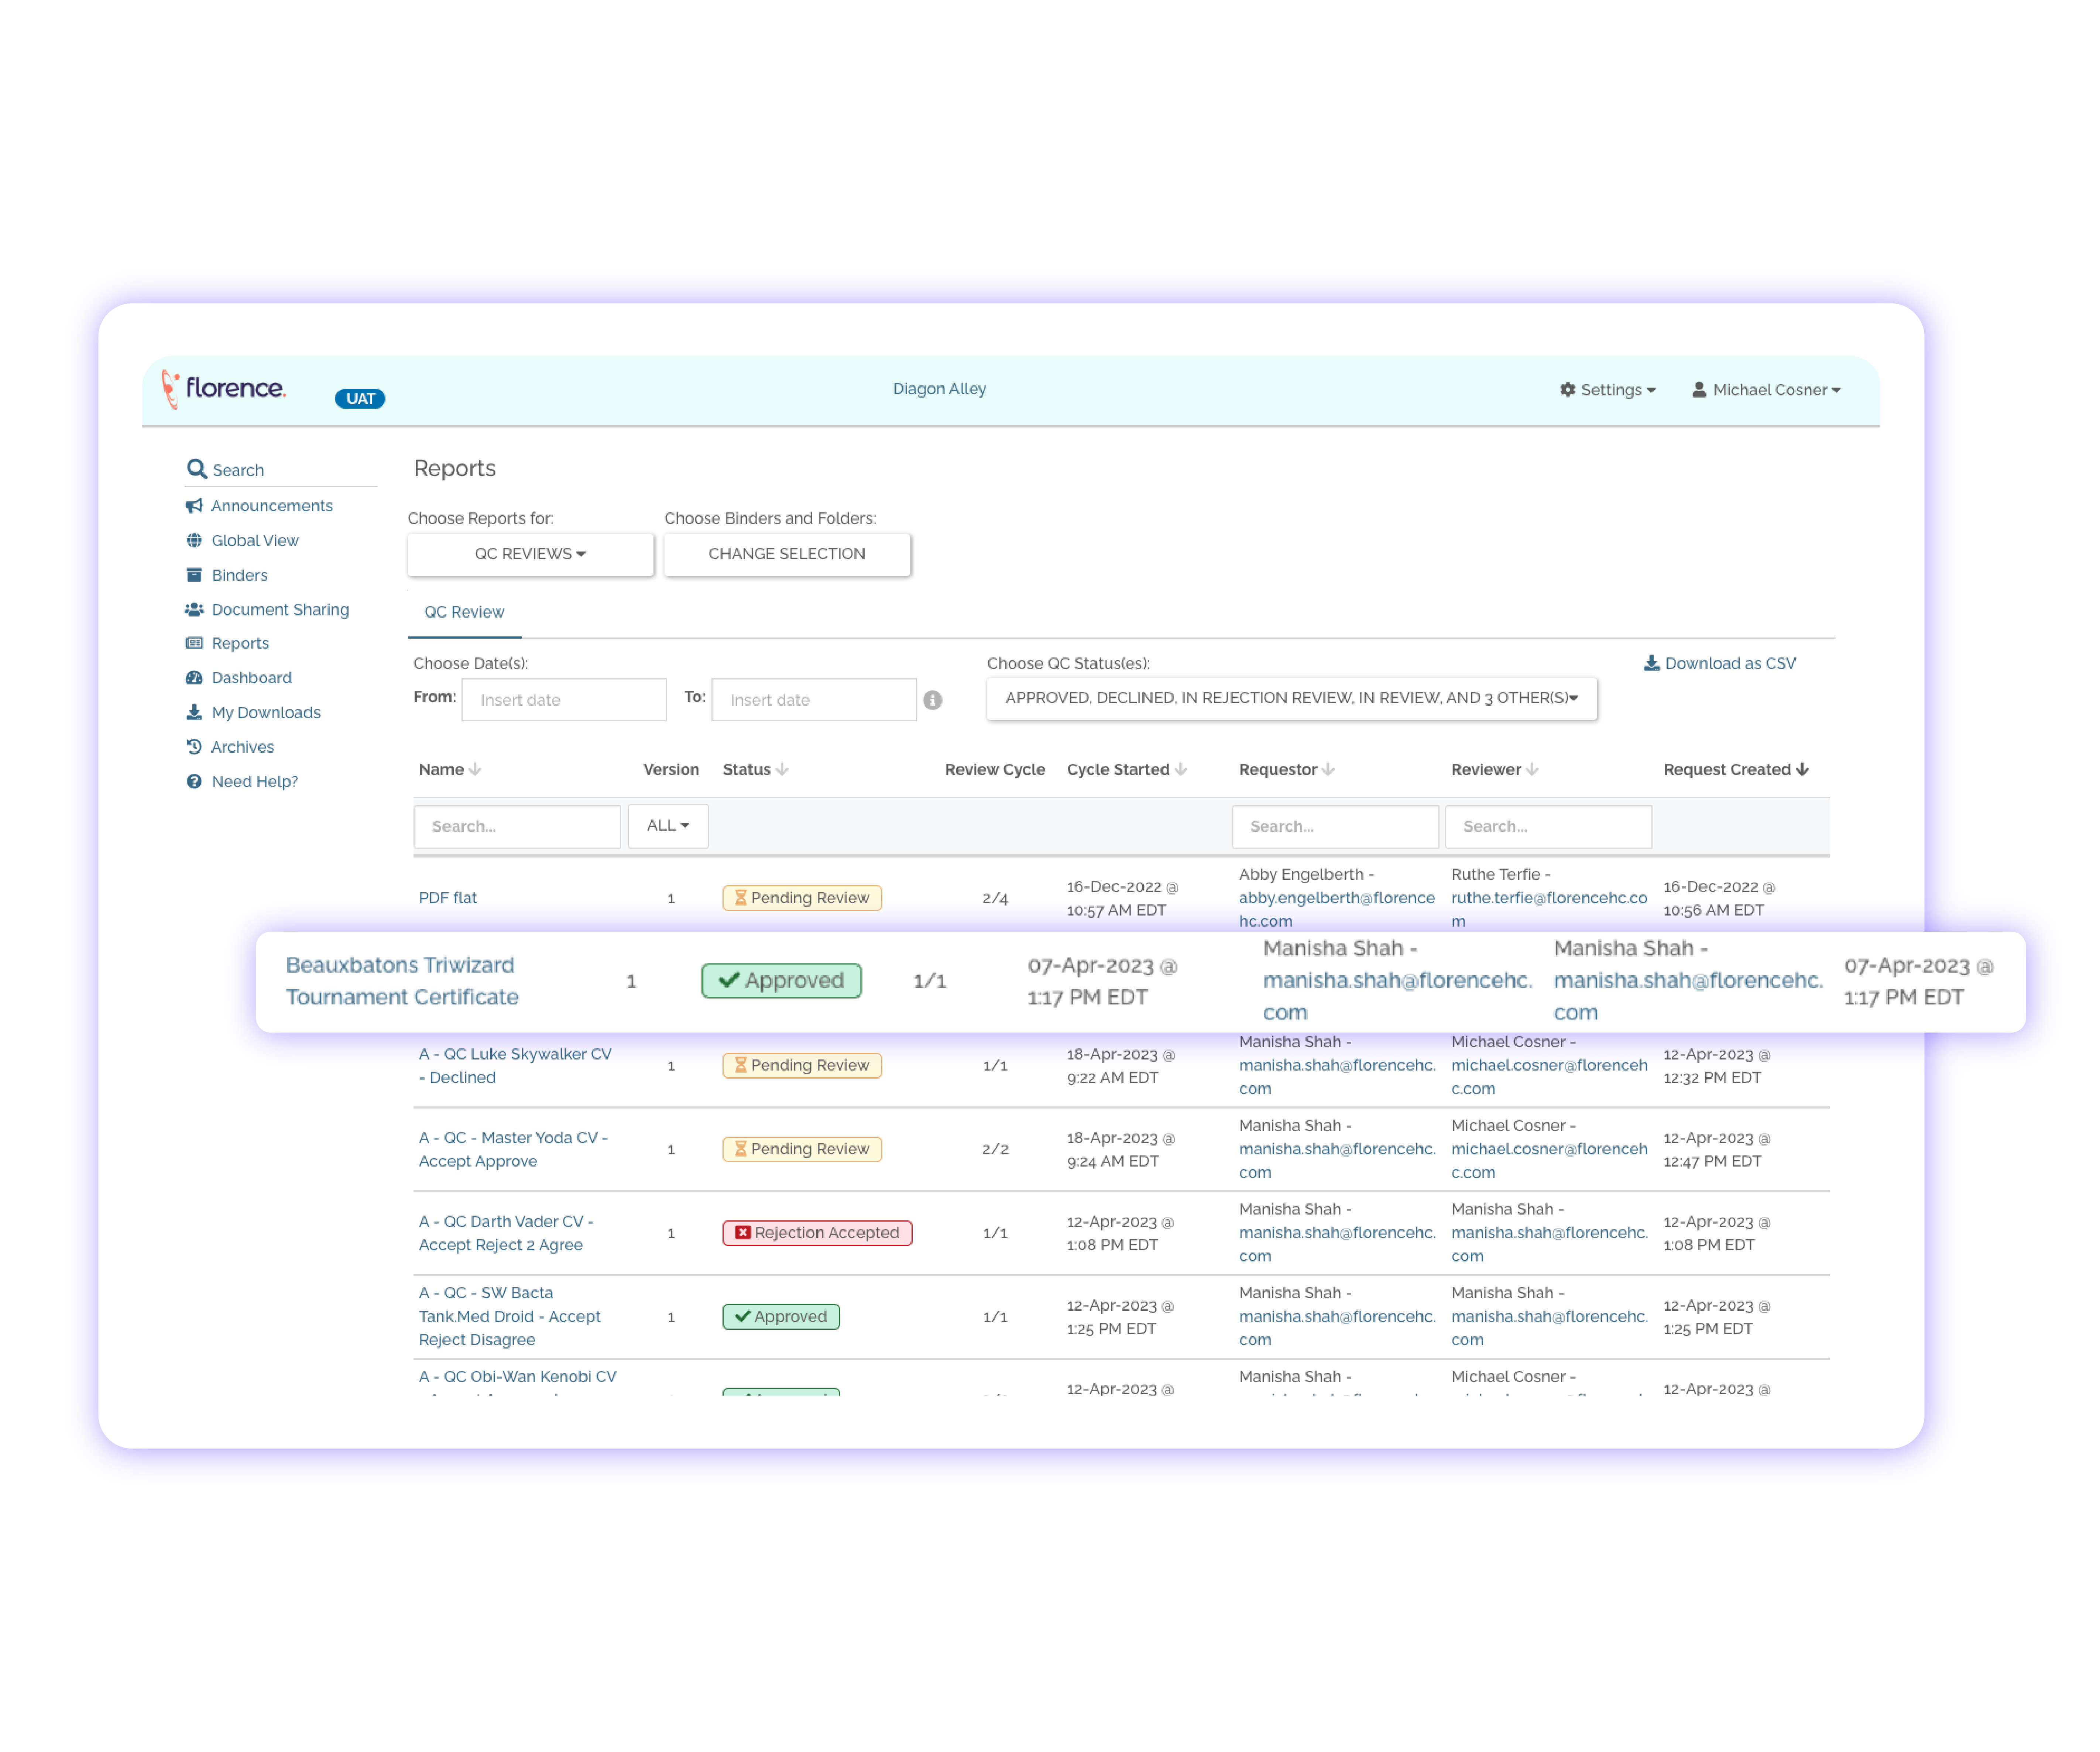Click the CHANGE SELECTION button

[x=787, y=554]
